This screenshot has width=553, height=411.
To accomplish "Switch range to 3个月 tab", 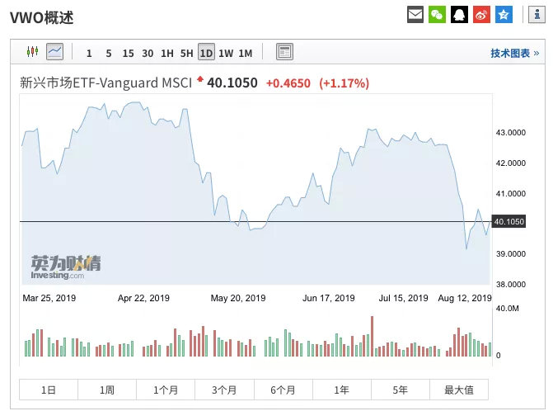I will [224, 390].
